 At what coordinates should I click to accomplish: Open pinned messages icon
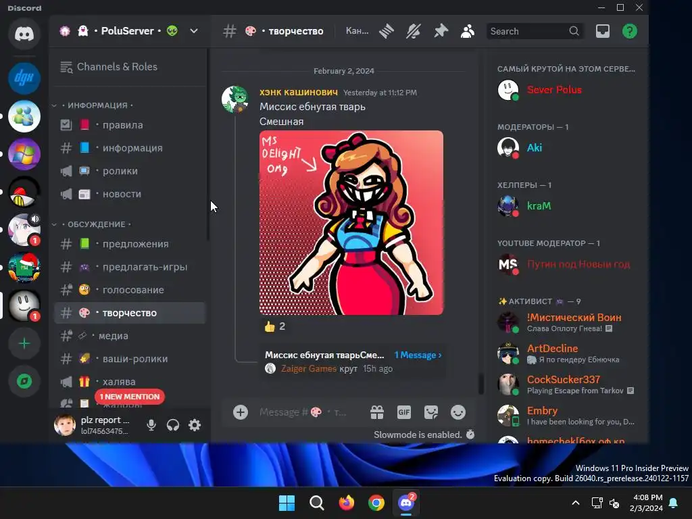[441, 31]
